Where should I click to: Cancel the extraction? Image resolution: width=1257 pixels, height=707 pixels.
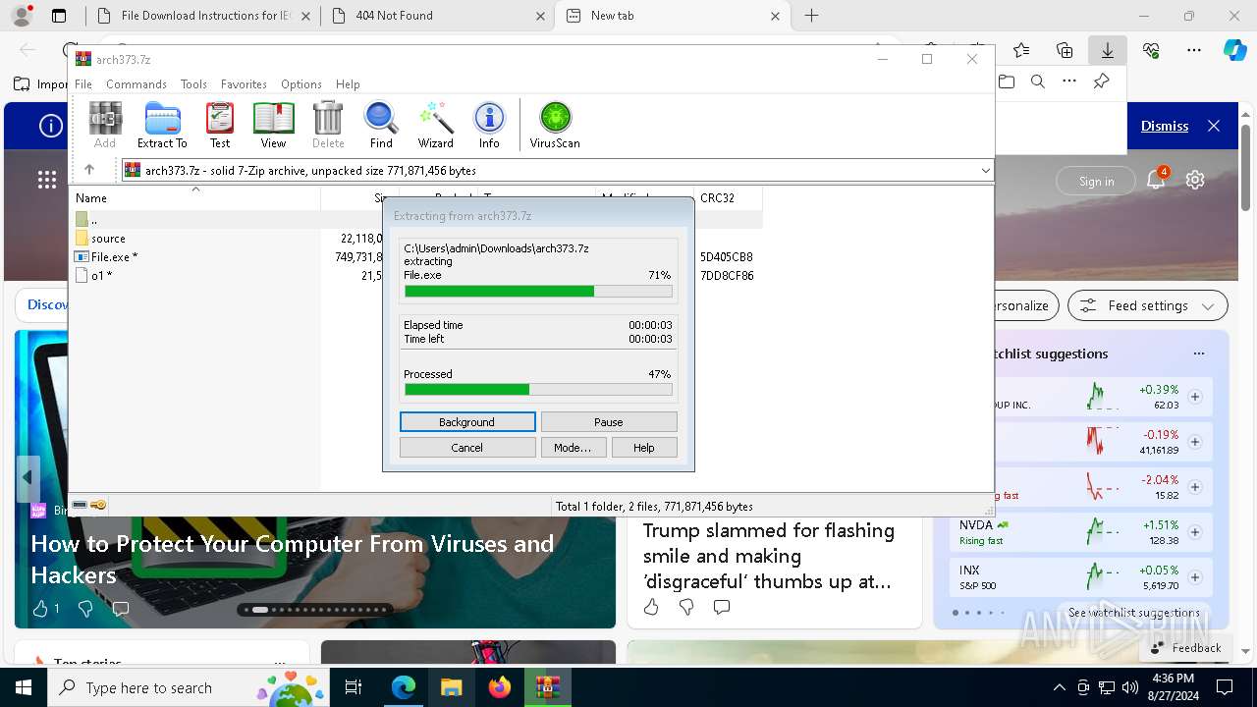tap(467, 448)
